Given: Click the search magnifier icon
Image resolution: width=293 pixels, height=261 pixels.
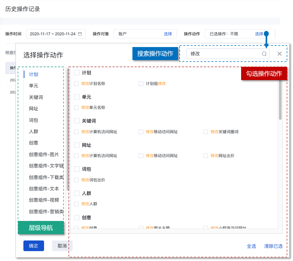Looking at the screenshot, I should [x=264, y=54].
